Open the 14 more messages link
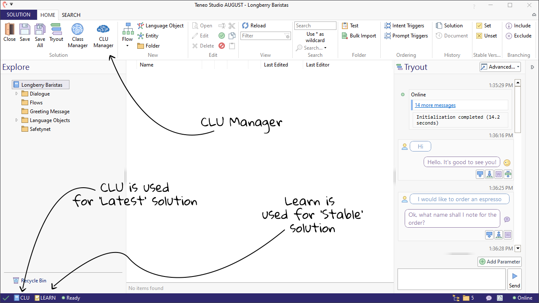Screen dimensions: 539x303 click(x=435, y=105)
